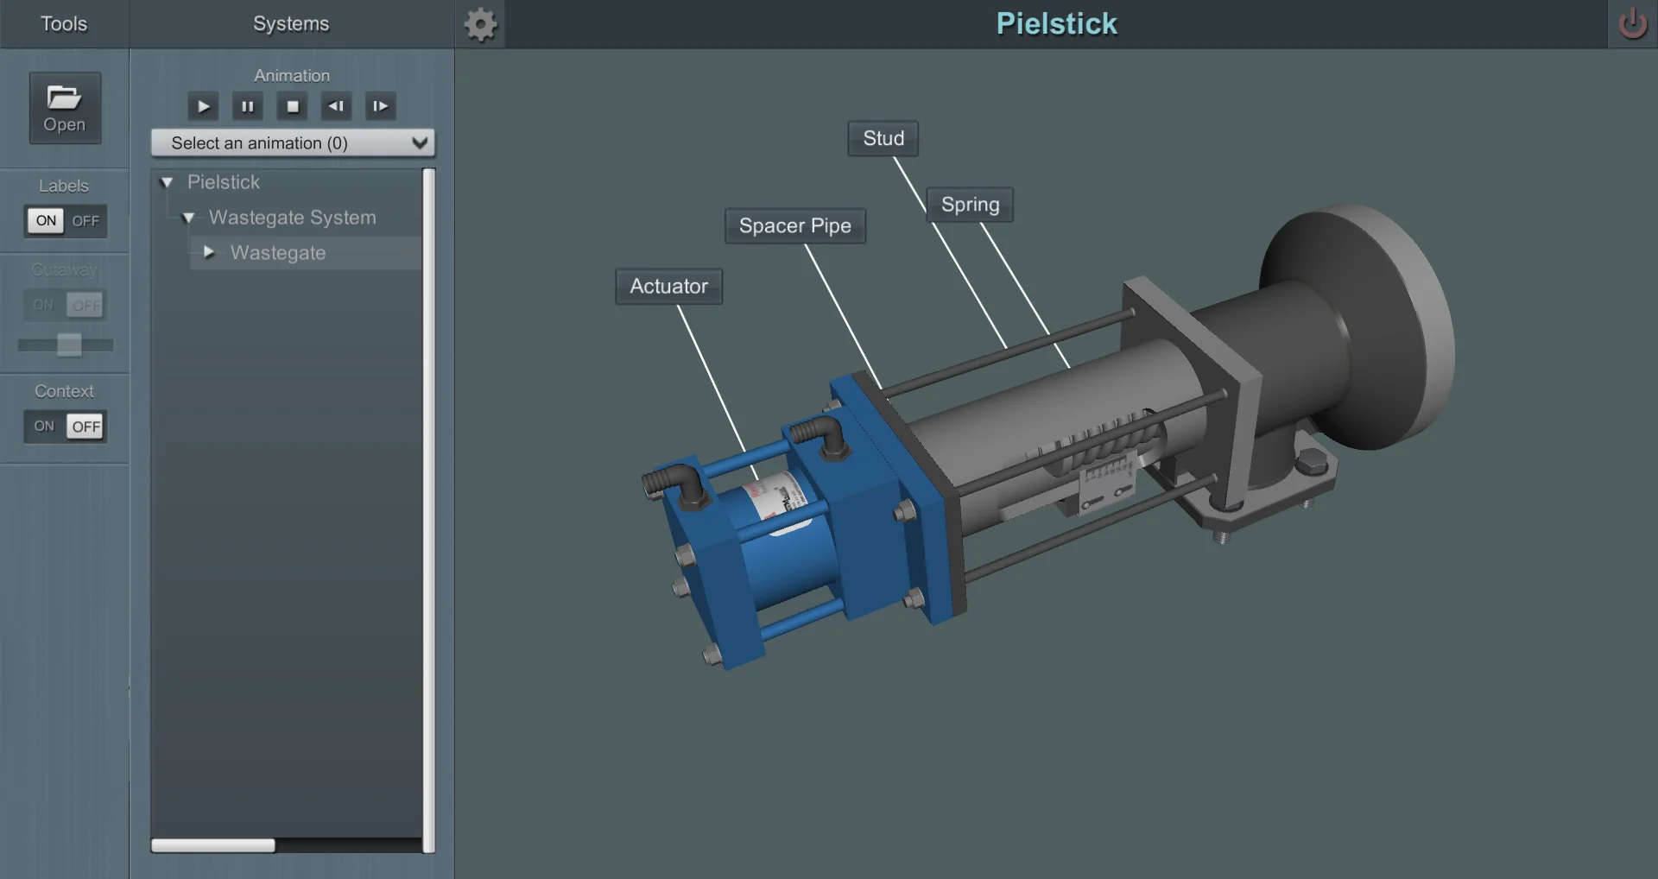Collapse the Wastegate System node
This screenshot has height=879, width=1658.
click(188, 218)
